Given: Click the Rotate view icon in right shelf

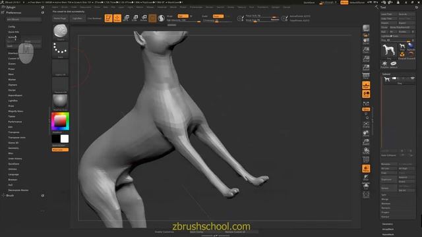Looking at the screenshot, I should (x=366, y=151).
